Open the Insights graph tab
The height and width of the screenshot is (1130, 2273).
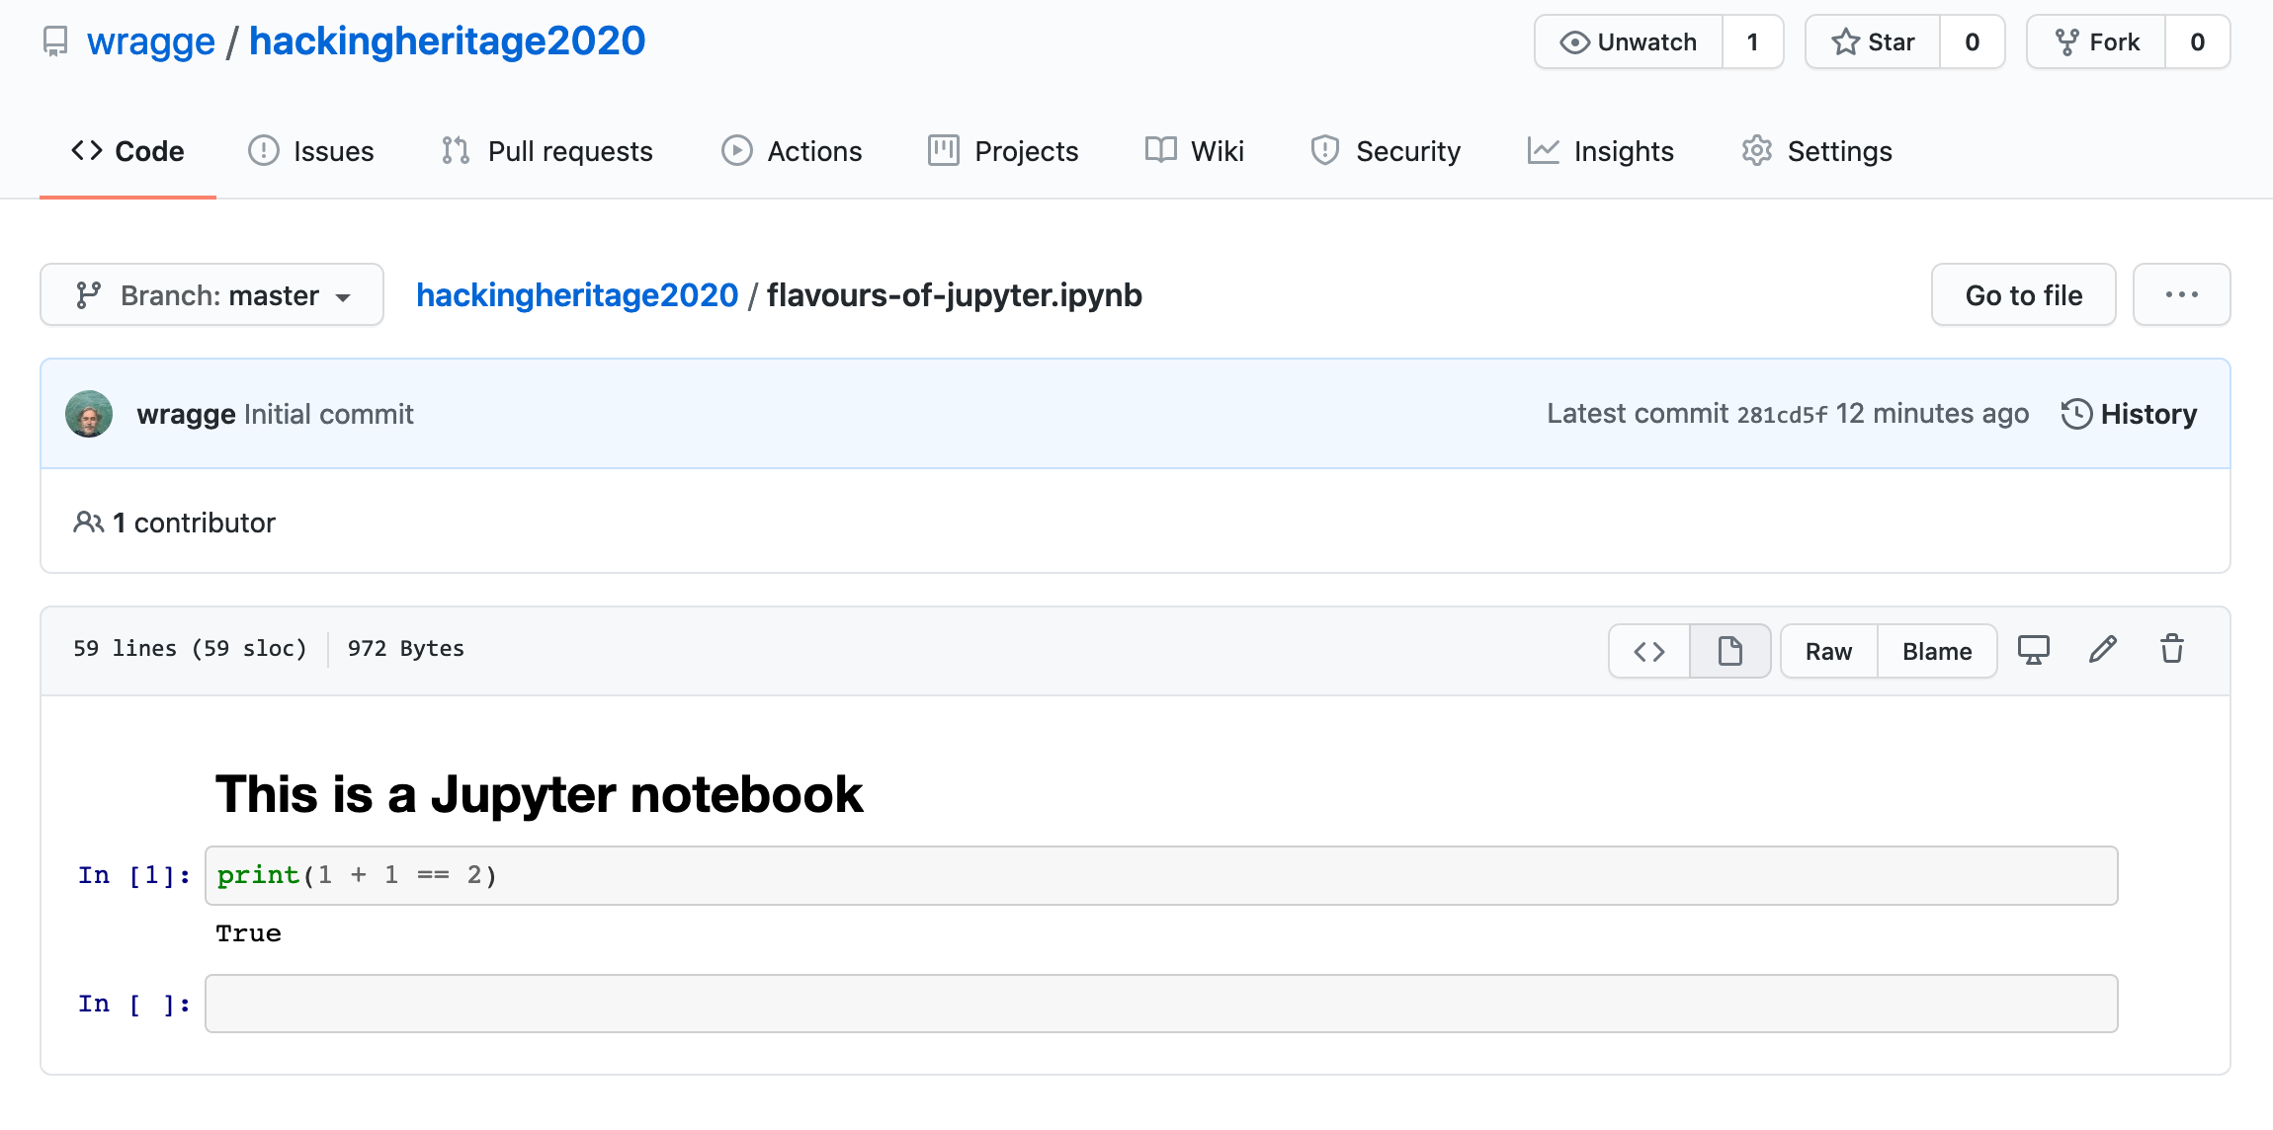(x=1600, y=151)
